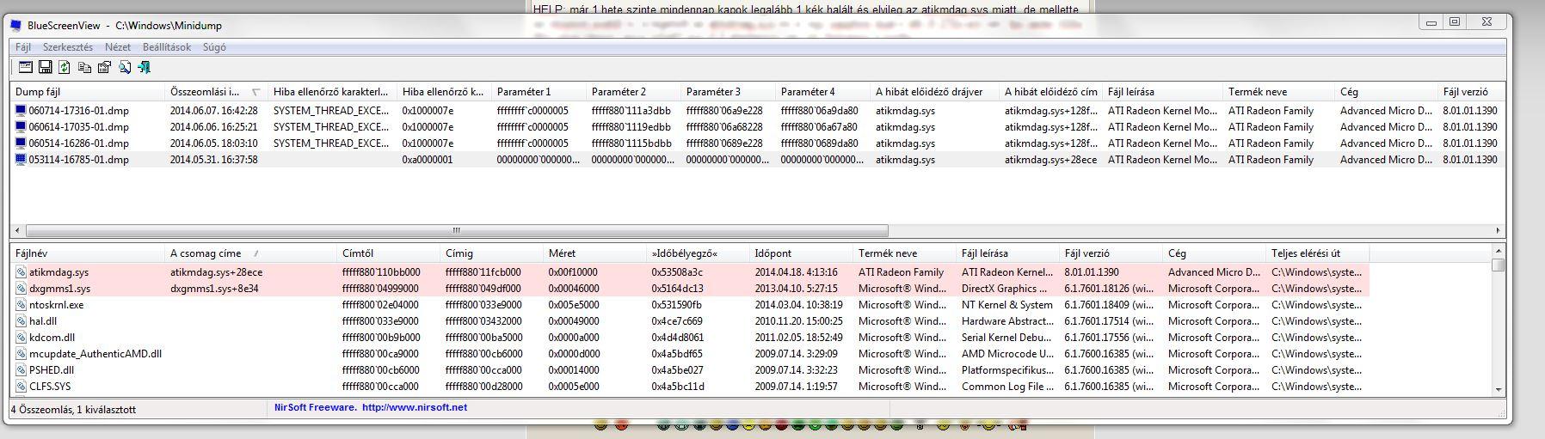Click the file icon beside hal.dll
Viewport: 1545px width, 439px height.
(x=21, y=321)
